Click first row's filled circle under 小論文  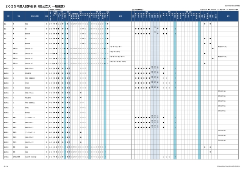(x=205, y=23)
